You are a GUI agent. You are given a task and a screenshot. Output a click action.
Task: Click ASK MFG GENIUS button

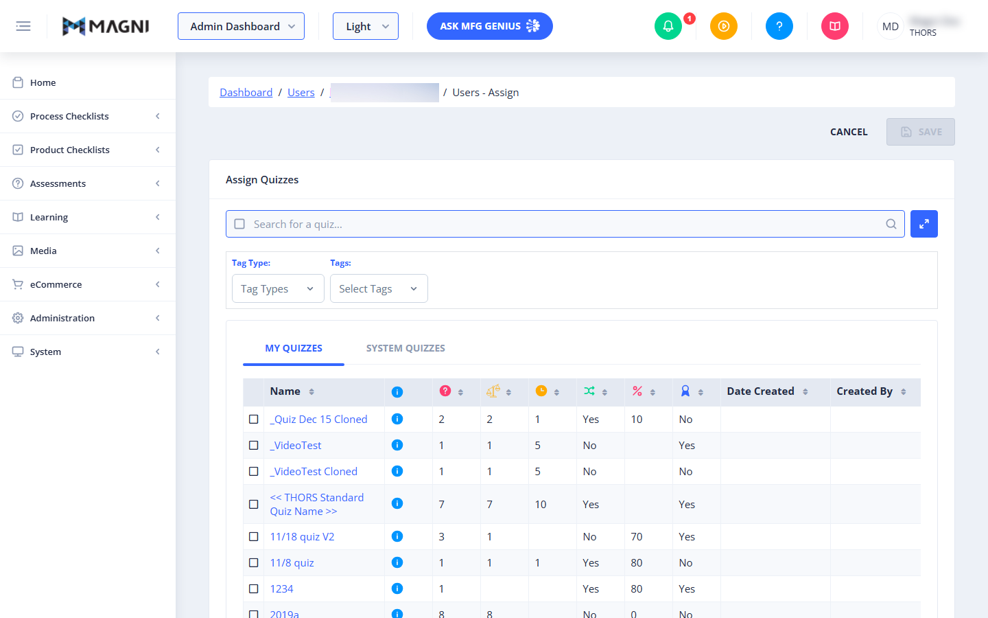tap(490, 26)
